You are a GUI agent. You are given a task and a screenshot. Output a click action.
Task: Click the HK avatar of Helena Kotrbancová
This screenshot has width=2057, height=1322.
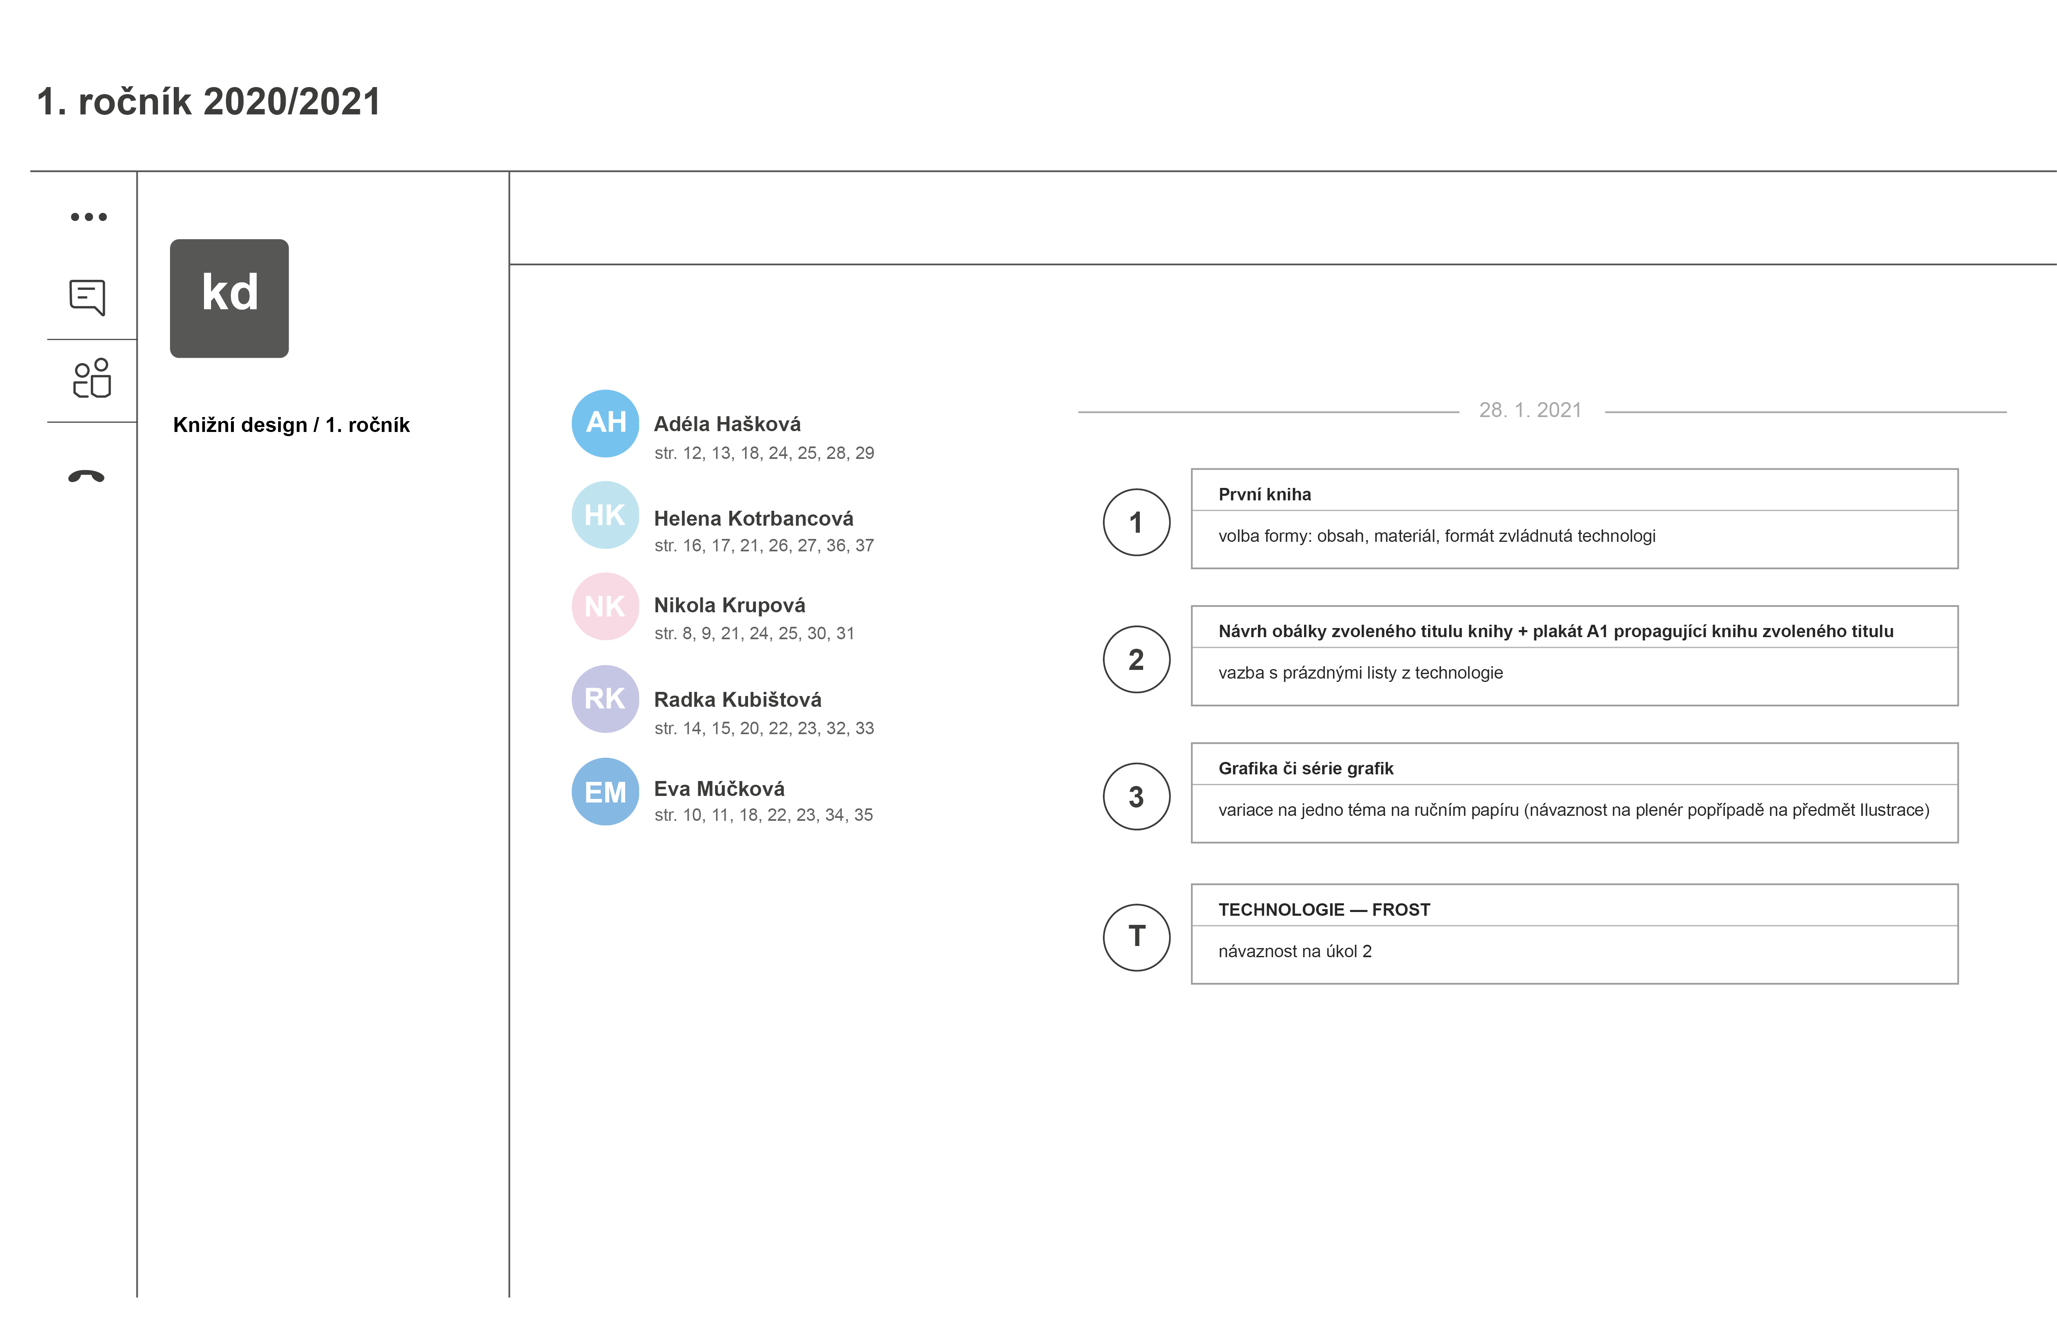(x=605, y=514)
